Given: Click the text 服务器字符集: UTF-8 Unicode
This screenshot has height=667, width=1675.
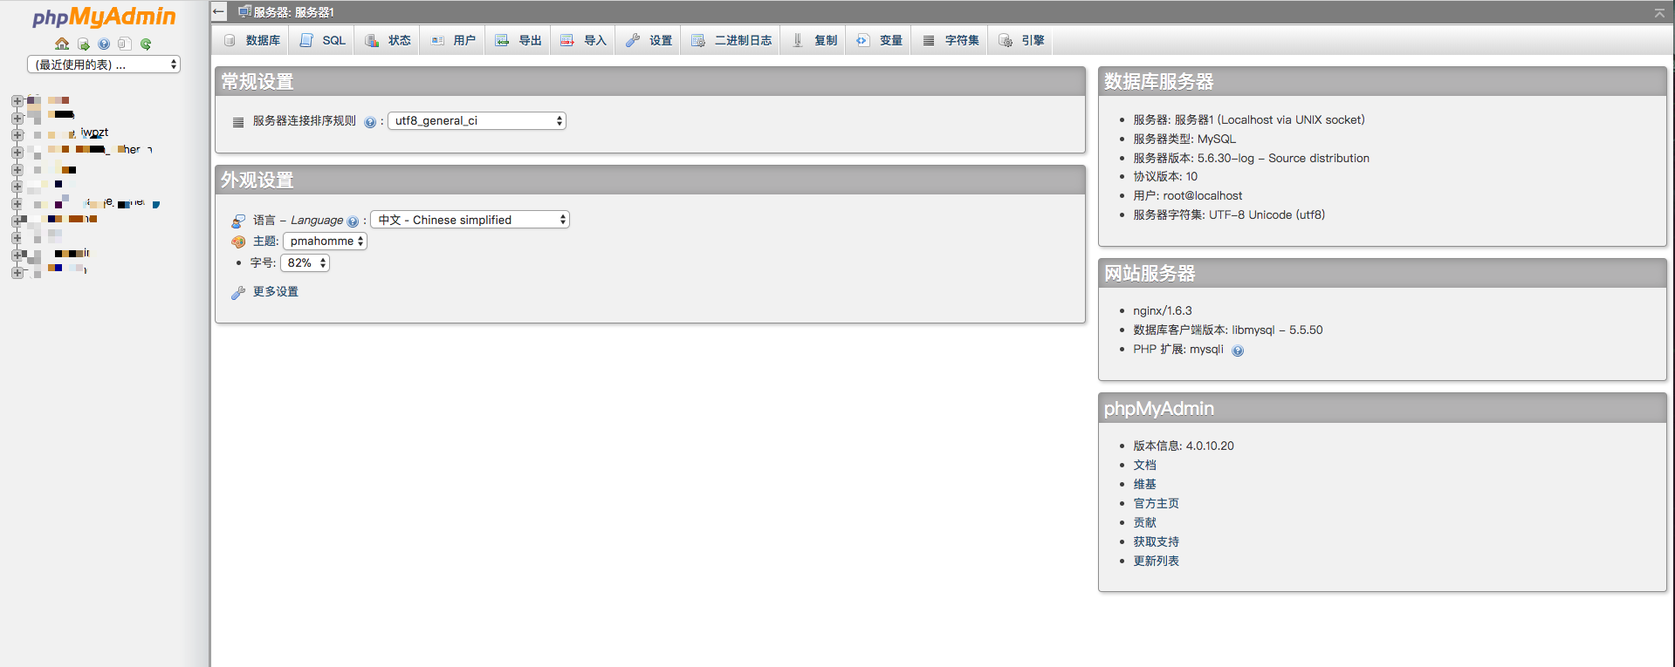Looking at the screenshot, I should pos(1229,215).
